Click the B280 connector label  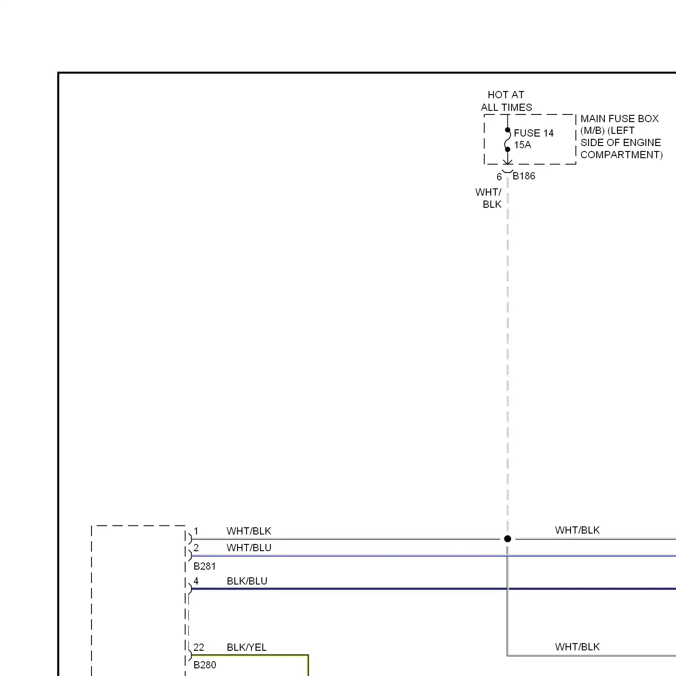pos(205,665)
